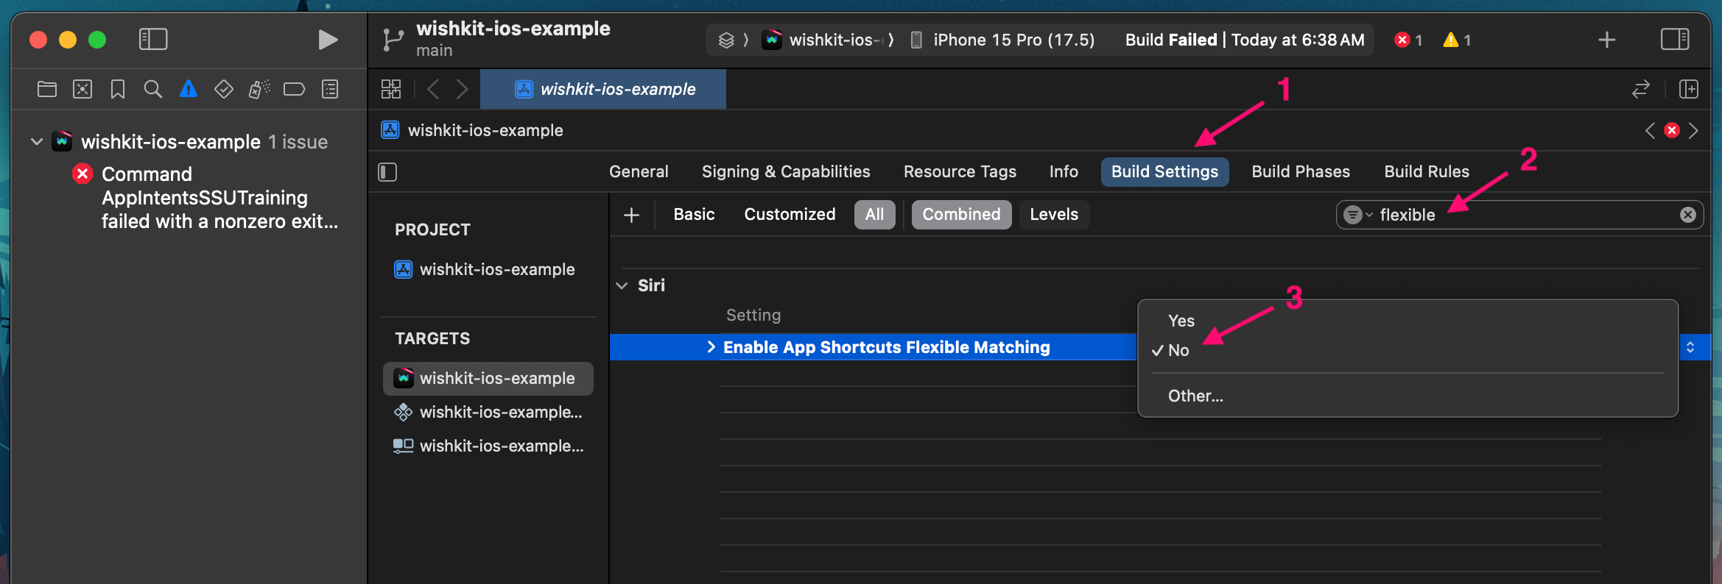The image size is (1722, 584).
Task: Open the Breakpoint navigator
Action: click(x=295, y=89)
